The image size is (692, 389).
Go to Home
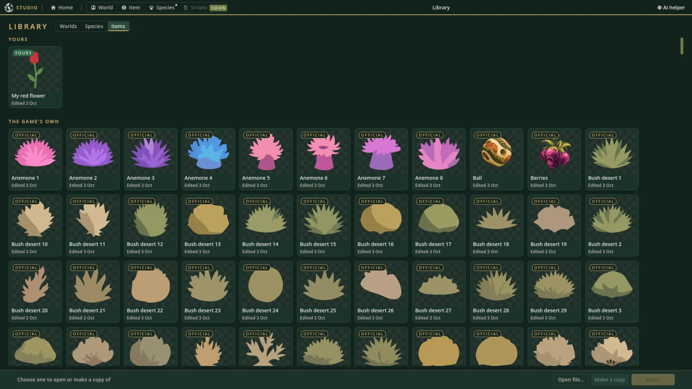click(x=62, y=7)
